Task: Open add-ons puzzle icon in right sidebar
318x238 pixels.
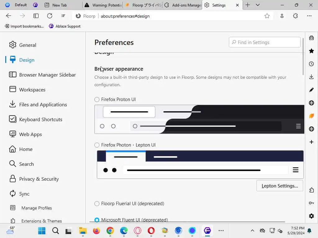Action: pos(311,190)
